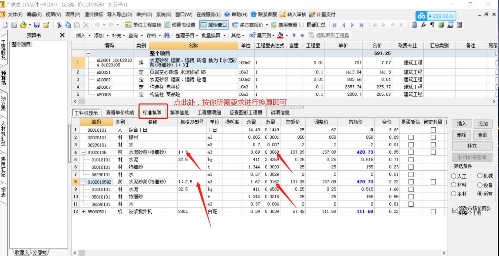The height and width of the screenshot is (256, 499).
Task: Open the 插入 dropdown in toolbar
Action: pyautogui.click(x=83, y=35)
